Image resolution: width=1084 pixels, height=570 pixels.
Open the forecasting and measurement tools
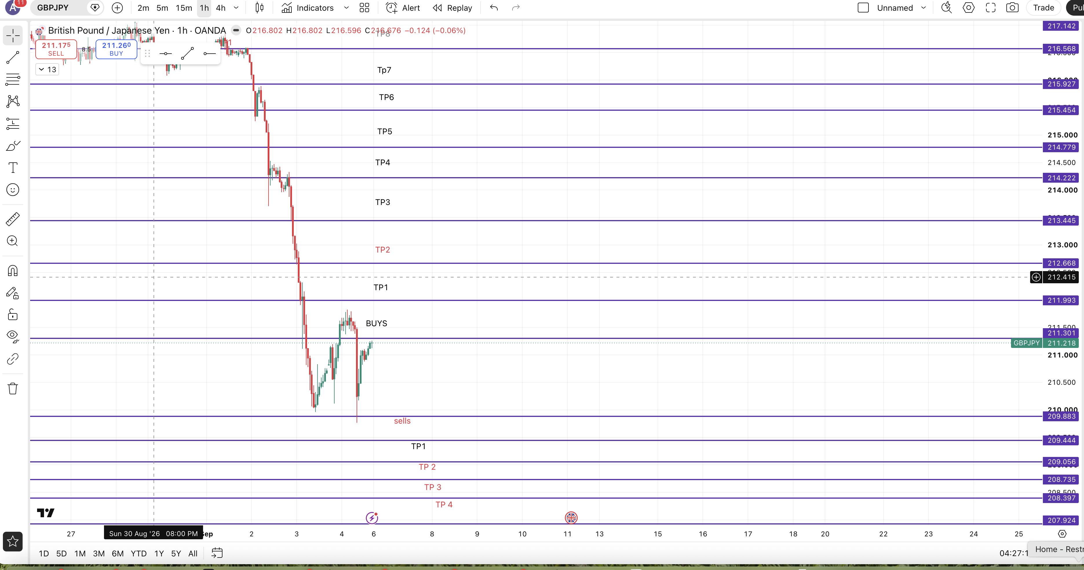[x=13, y=124]
